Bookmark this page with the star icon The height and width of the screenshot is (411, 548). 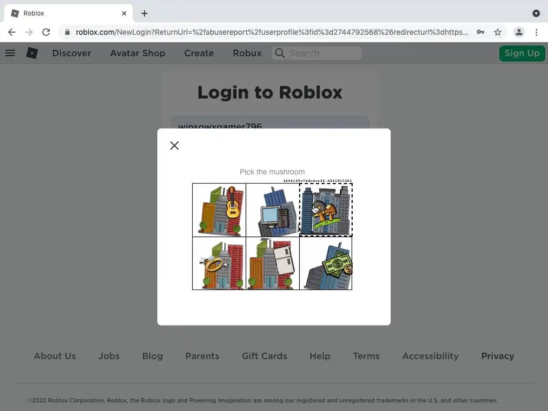coord(498,32)
